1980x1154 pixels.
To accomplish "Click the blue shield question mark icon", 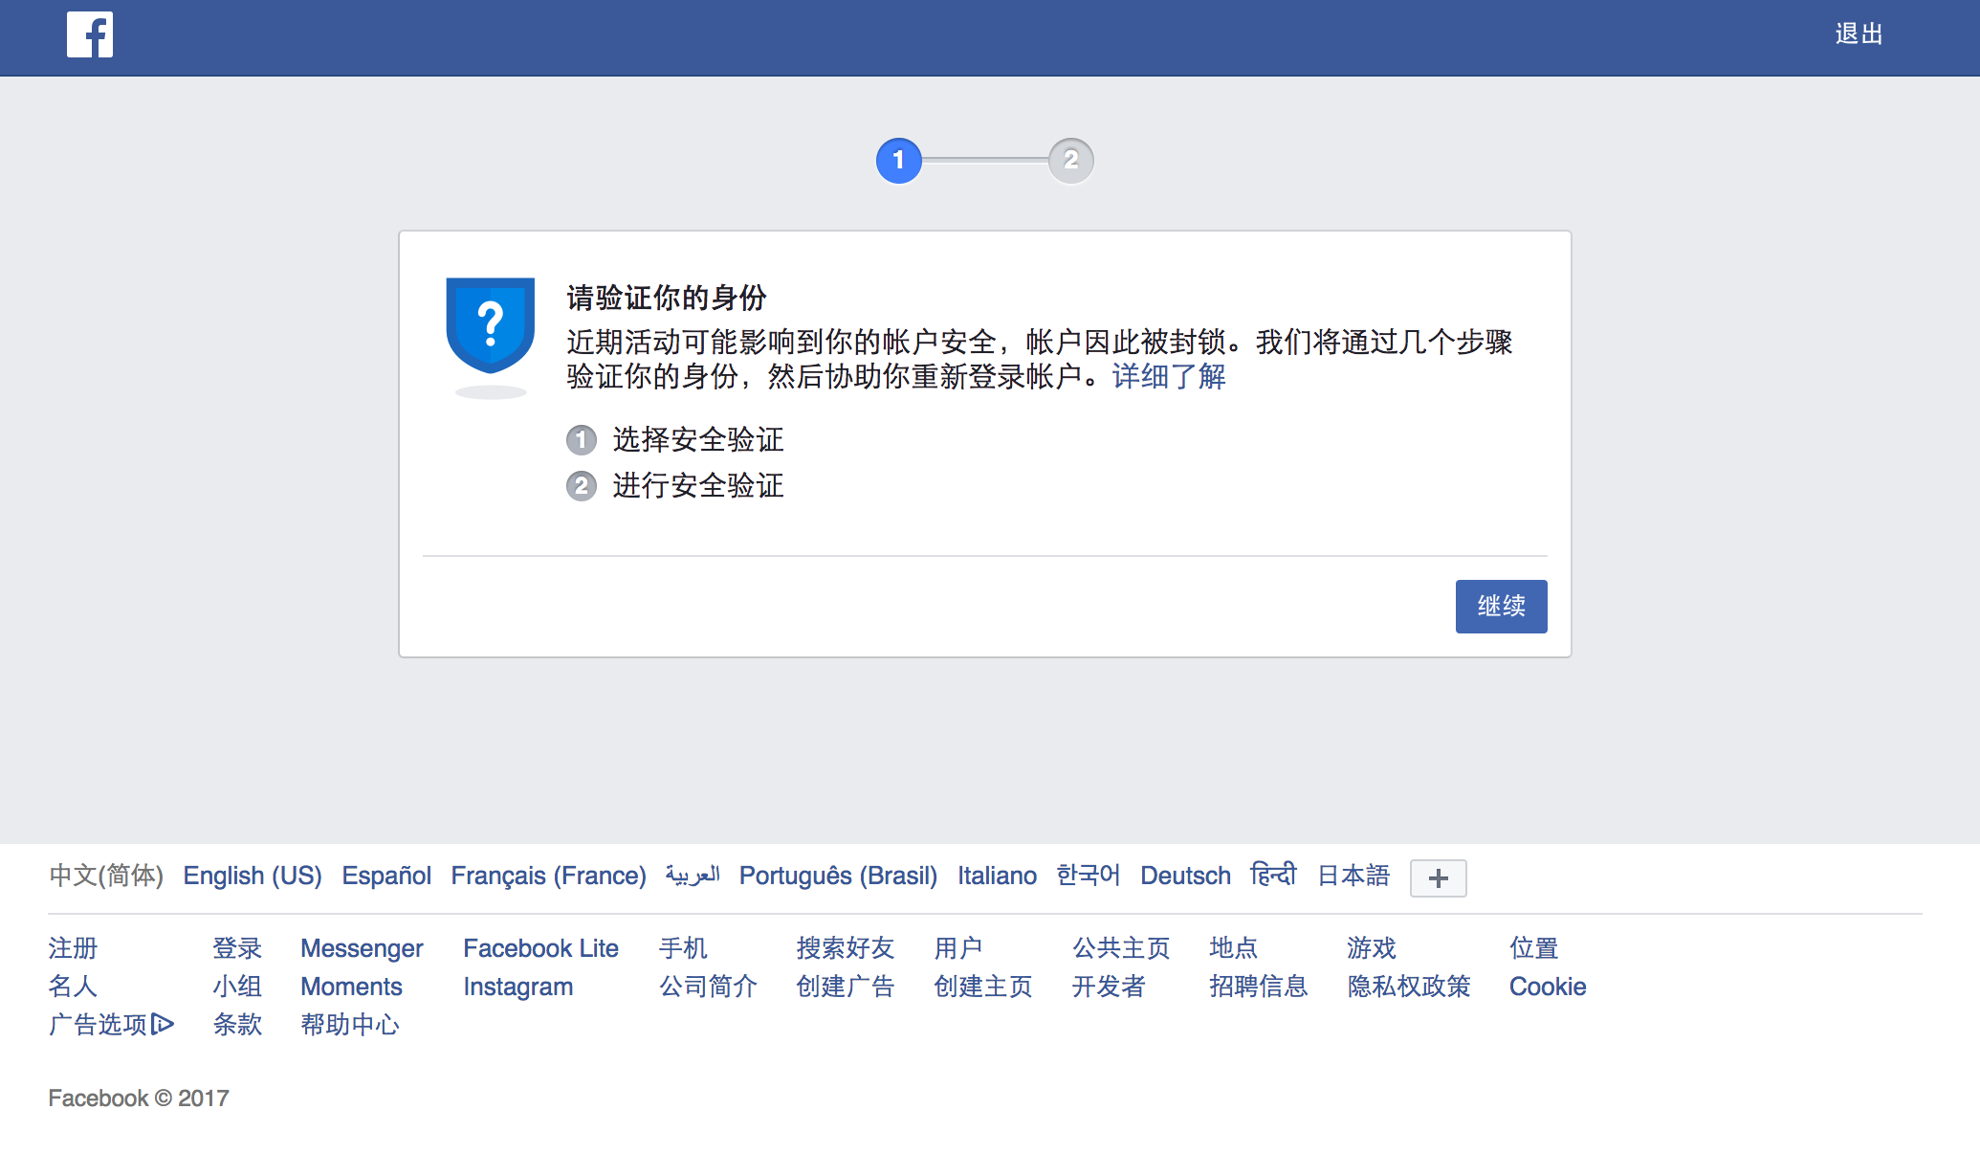I will (x=491, y=325).
